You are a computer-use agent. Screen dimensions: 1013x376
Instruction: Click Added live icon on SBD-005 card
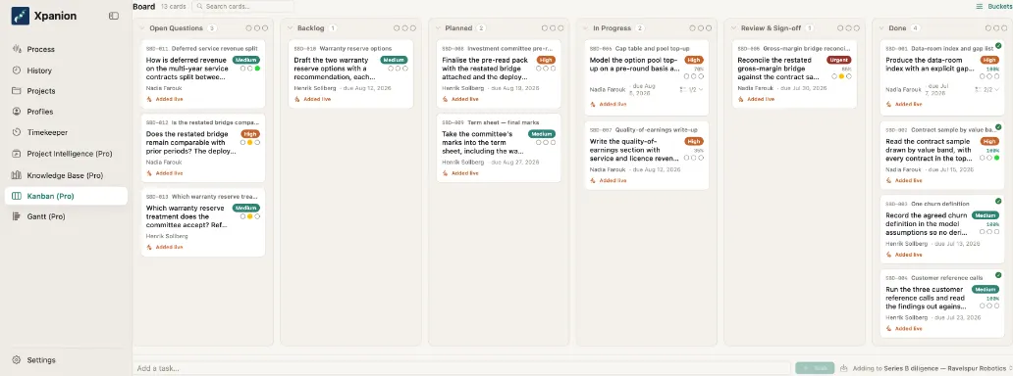click(x=593, y=104)
